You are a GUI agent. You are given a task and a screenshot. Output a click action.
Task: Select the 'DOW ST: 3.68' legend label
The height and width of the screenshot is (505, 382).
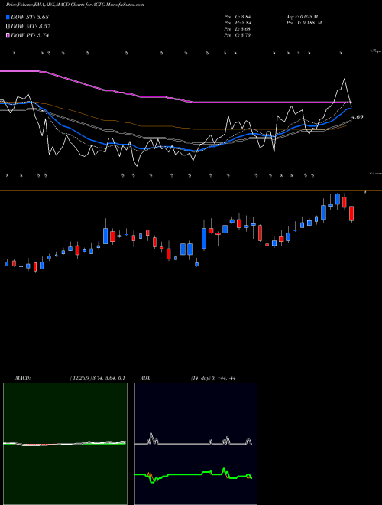tap(30, 17)
